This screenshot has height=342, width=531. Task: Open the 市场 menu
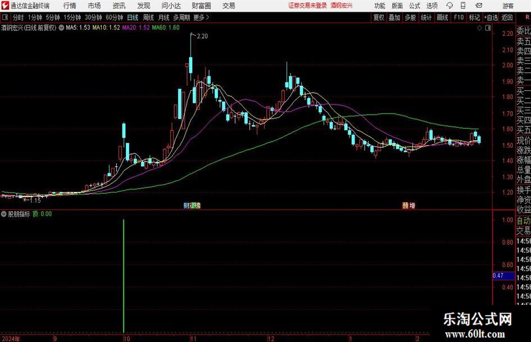pyautogui.click(x=94, y=6)
